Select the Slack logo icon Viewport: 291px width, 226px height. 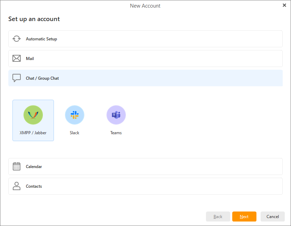pyautogui.click(x=75, y=115)
